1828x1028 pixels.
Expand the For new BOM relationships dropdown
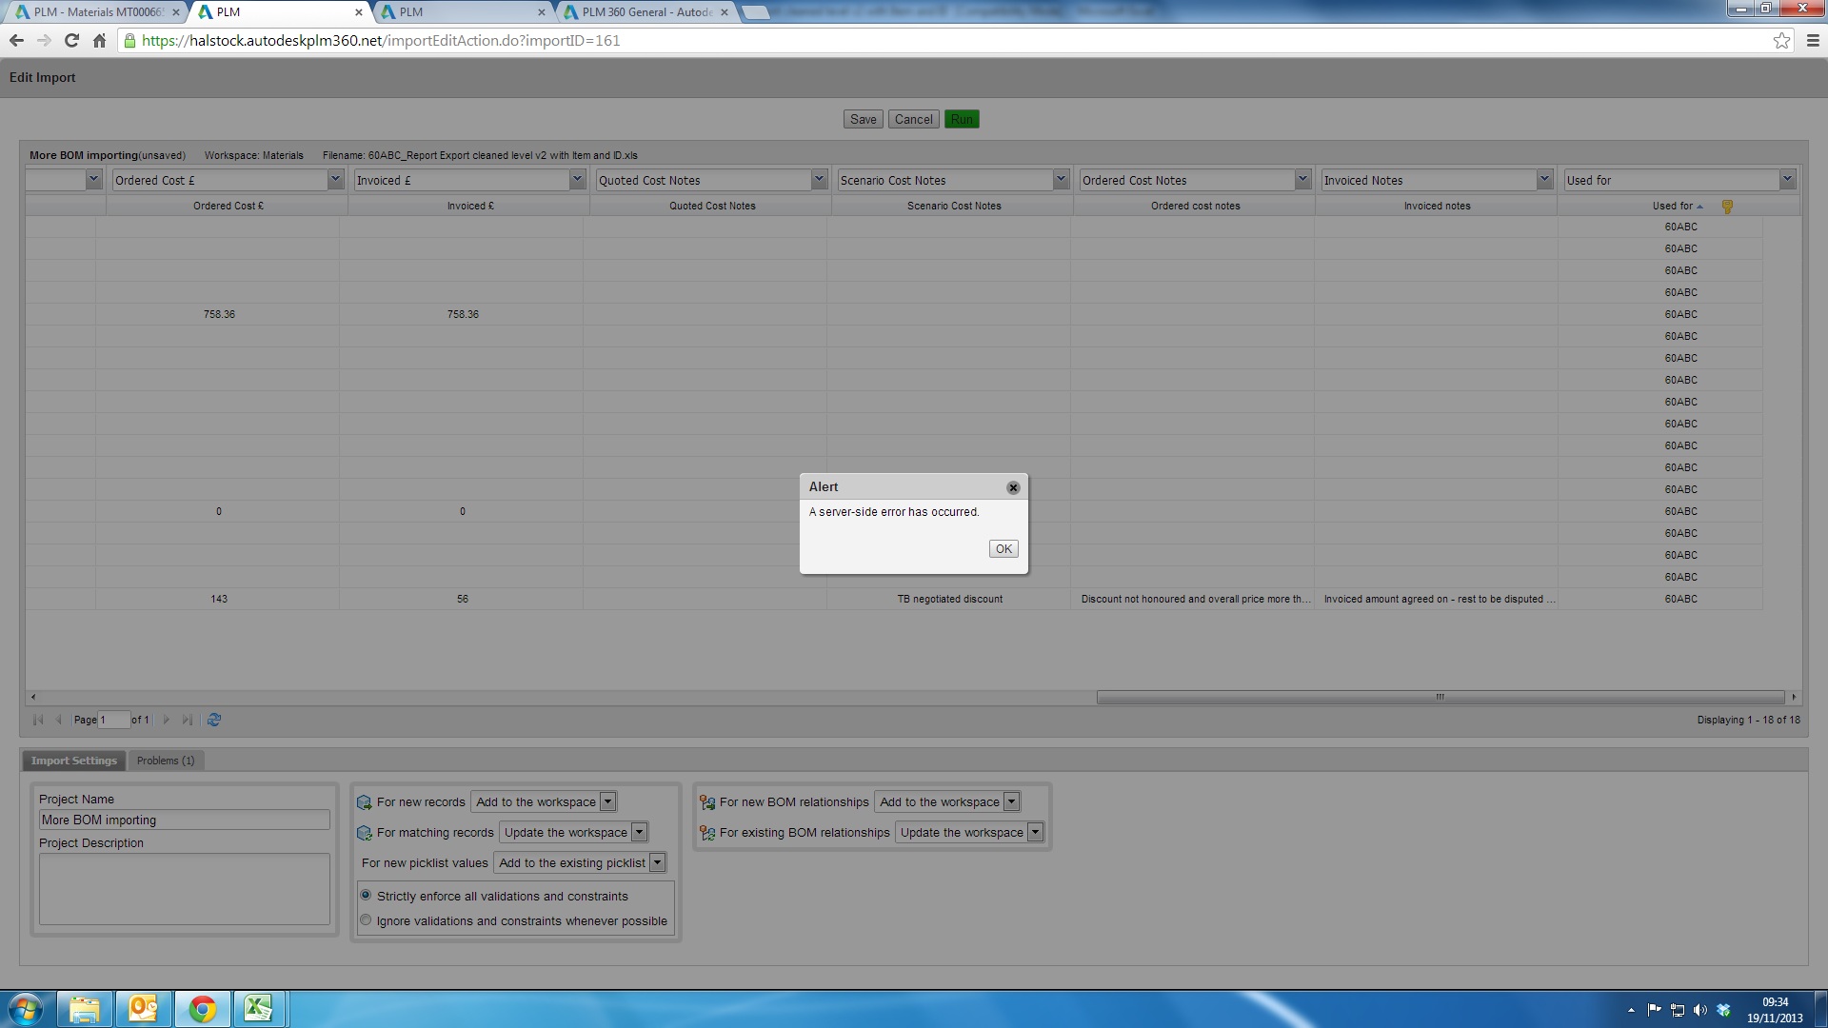tap(1011, 802)
